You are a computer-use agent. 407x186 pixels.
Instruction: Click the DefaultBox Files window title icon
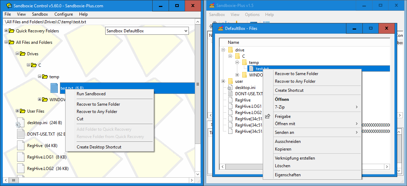pos(221,28)
